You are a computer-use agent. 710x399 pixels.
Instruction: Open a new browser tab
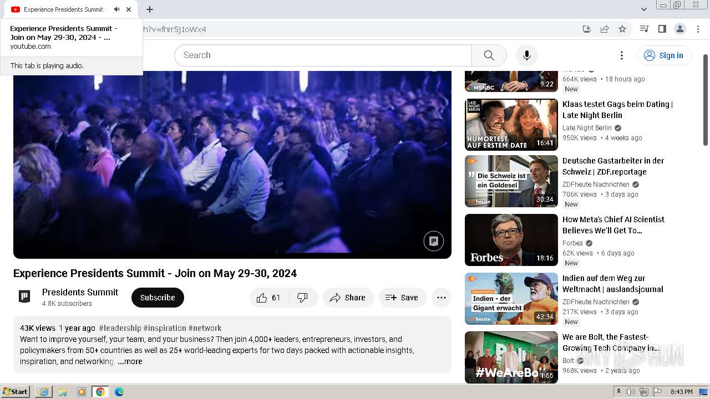(150, 9)
